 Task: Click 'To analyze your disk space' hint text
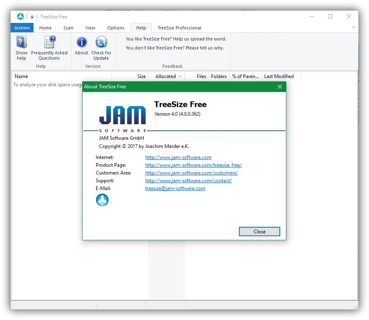point(48,85)
